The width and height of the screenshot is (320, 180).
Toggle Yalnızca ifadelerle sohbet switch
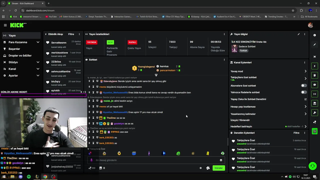[304, 92]
